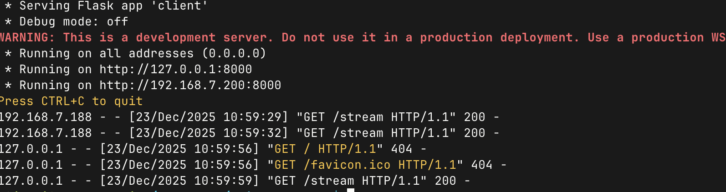
Task: Click the "Press CTRL+C to quit" line
Action: pos(71,101)
